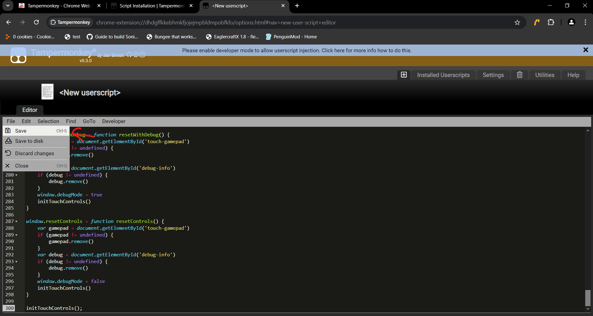Open the File menu
593x316 pixels.
coord(11,121)
